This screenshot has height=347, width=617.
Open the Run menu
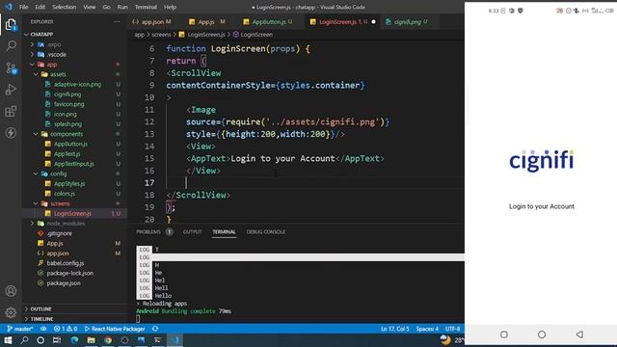pyautogui.click(x=122, y=7)
